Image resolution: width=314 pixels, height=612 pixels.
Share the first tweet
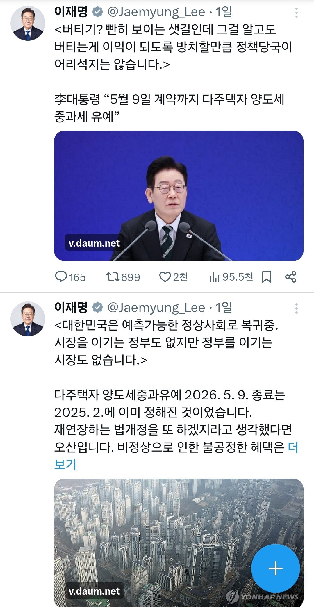pyautogui.click(x=291, y=277)
